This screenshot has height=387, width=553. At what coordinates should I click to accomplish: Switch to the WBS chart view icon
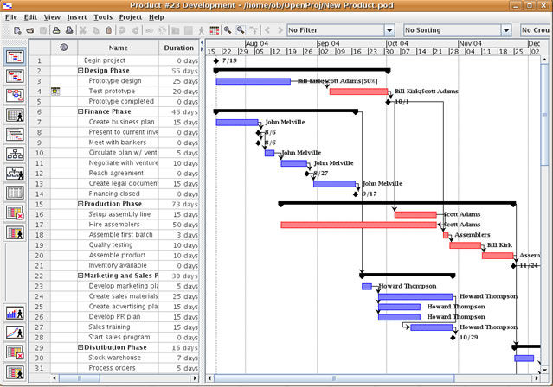15,153
